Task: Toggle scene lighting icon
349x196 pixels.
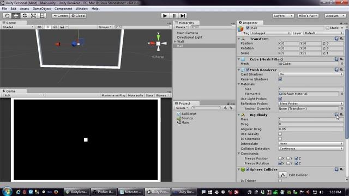Action: coord(47,27)
